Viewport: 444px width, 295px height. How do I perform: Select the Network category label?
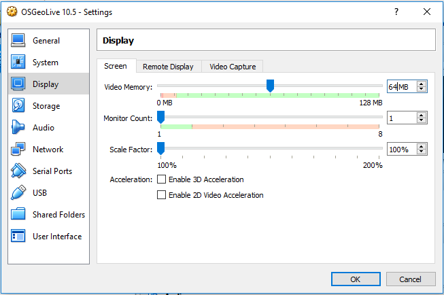[48, 149]
